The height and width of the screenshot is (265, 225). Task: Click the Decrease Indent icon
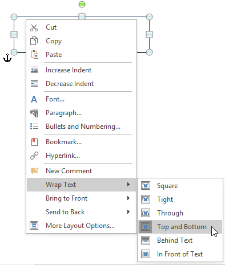[x=34, y=84]
